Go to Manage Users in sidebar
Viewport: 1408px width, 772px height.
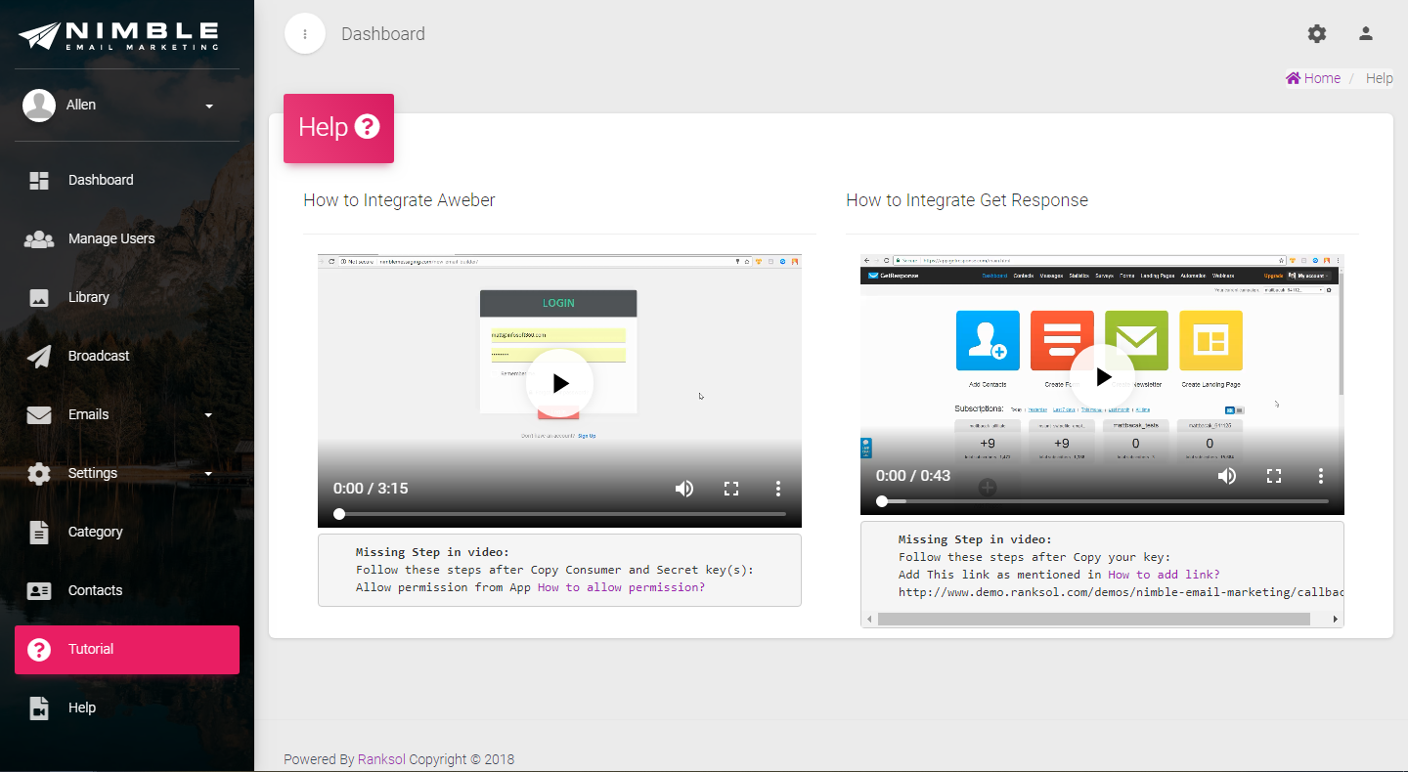(127, 238)
